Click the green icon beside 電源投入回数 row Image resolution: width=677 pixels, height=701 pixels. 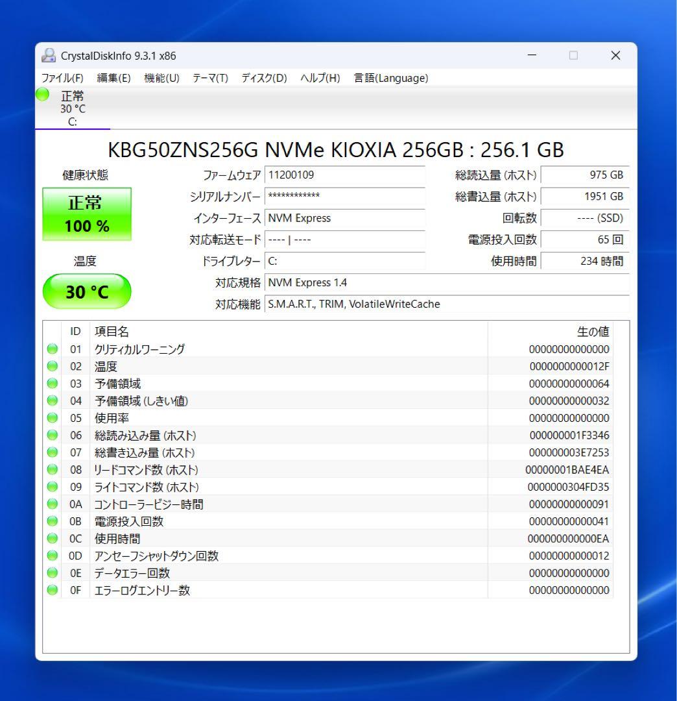[52, 521]
